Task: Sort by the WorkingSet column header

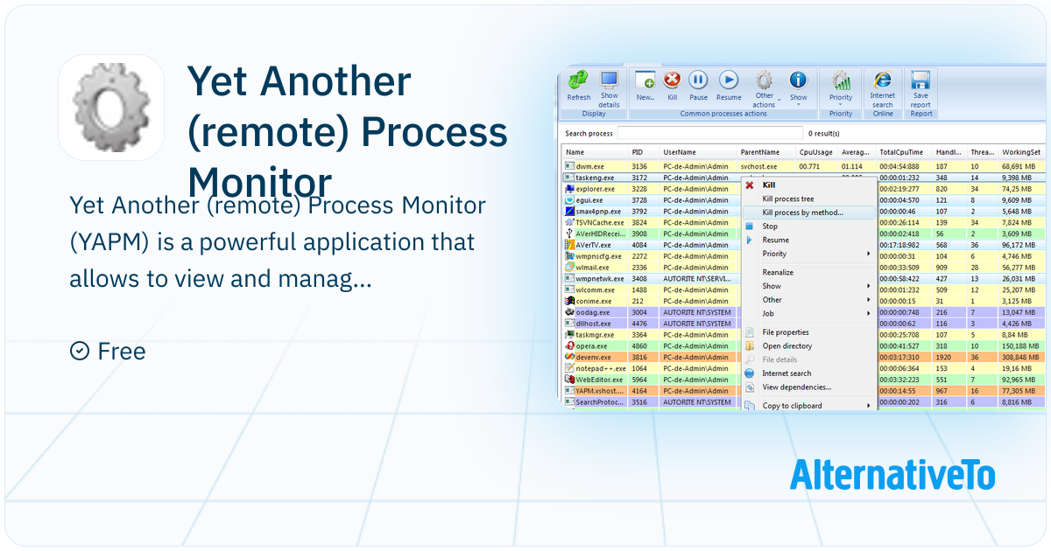Action: [x=1021, y=152]
